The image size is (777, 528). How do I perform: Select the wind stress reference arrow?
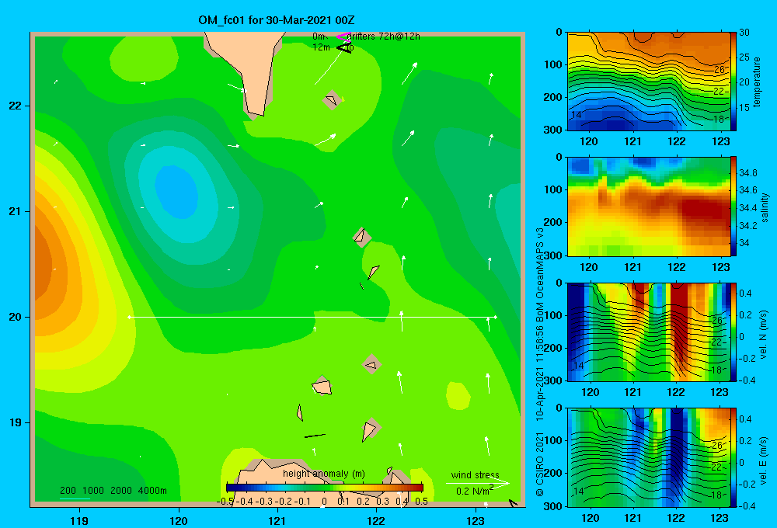tap(477, 483)
